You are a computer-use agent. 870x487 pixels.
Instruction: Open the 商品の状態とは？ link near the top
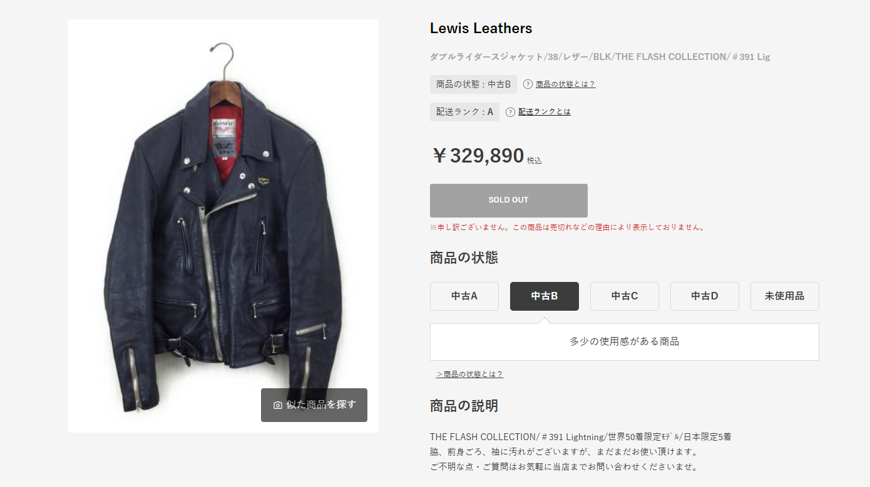coord(566,84)
